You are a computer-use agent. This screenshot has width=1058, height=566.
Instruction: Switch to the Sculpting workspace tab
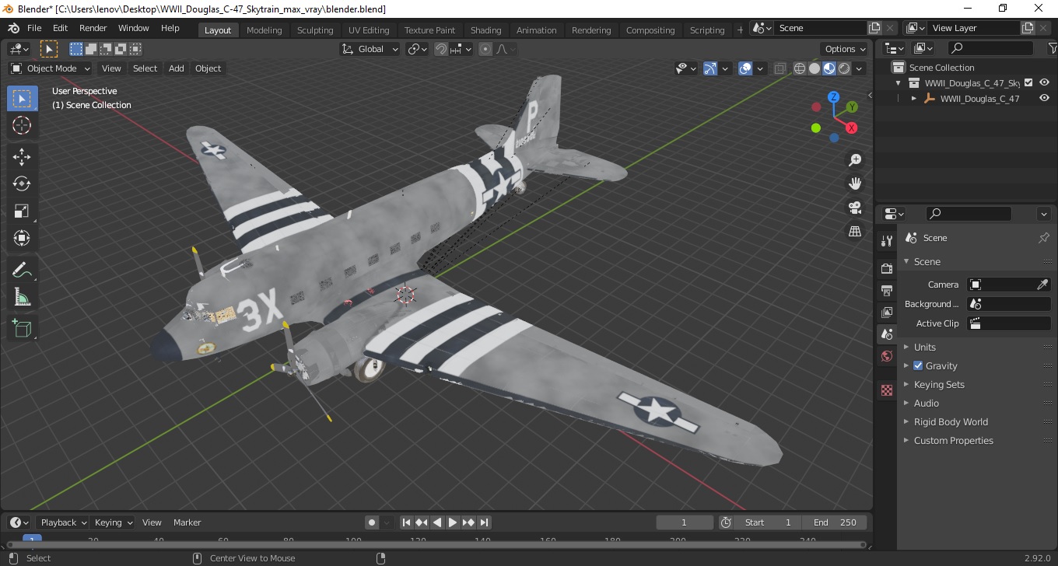tap(315, 30)
